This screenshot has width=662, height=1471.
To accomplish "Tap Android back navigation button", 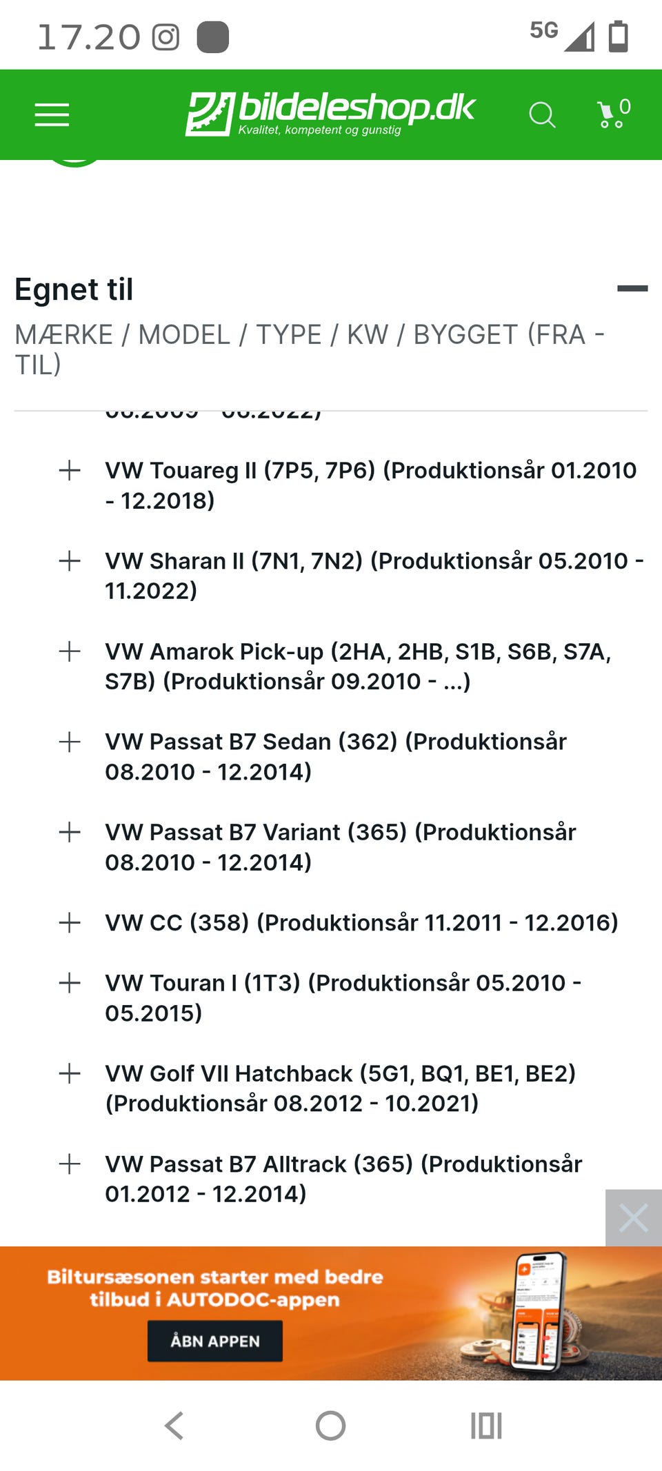I will click(x=174, y=1426).
